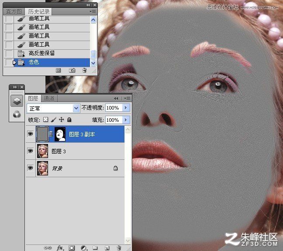Screen dimensions: 283x251
Task: Lock image pixels (brush lock icon)
Action: click(x=53, y=120)
